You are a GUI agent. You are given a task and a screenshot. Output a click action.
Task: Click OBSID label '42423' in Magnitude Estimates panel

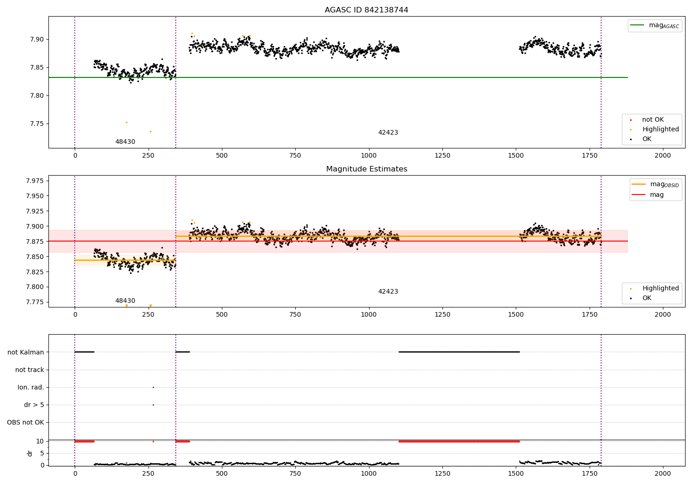[388, 292]
